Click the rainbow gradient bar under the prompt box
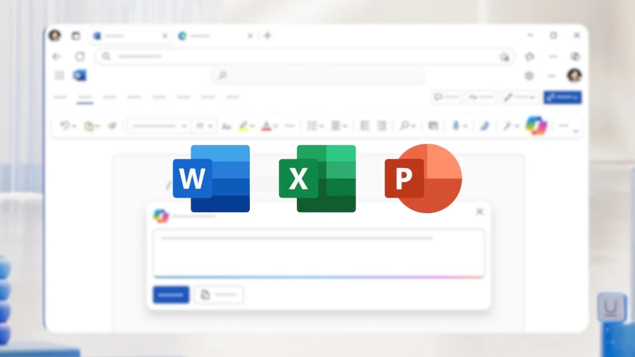 click(x=319, y=276)
